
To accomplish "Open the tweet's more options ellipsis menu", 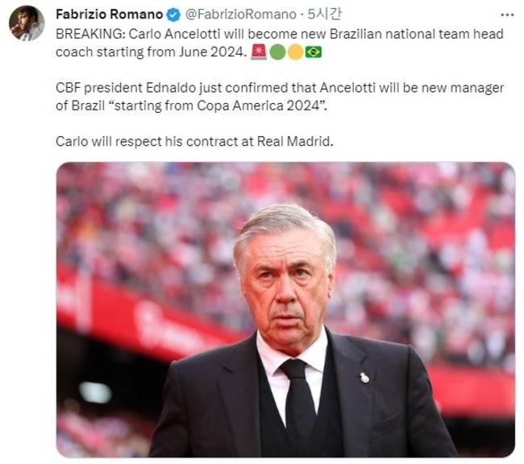I will click(x=506, y=14).
